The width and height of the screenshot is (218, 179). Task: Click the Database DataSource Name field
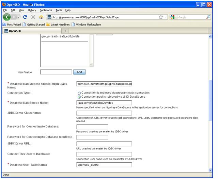coord(104,103)
